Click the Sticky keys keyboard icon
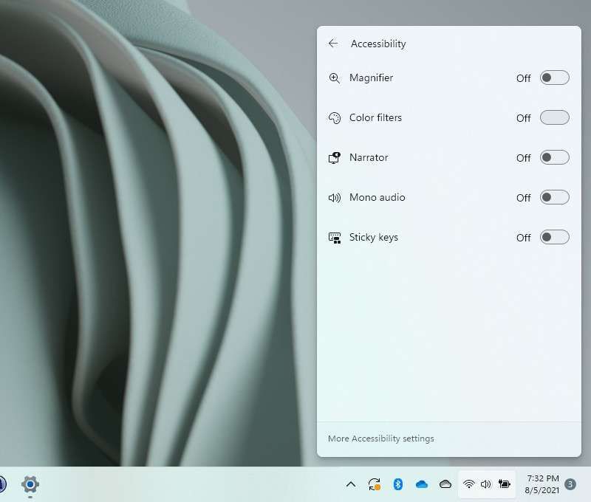The image size is (591, 502). click(x=335, y=237)
